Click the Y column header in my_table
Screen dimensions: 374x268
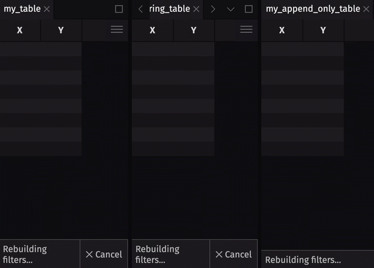pos(61,30)
